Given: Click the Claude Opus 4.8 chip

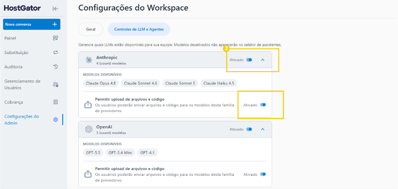Looking at the screenshot, I should tap(101, 83).
